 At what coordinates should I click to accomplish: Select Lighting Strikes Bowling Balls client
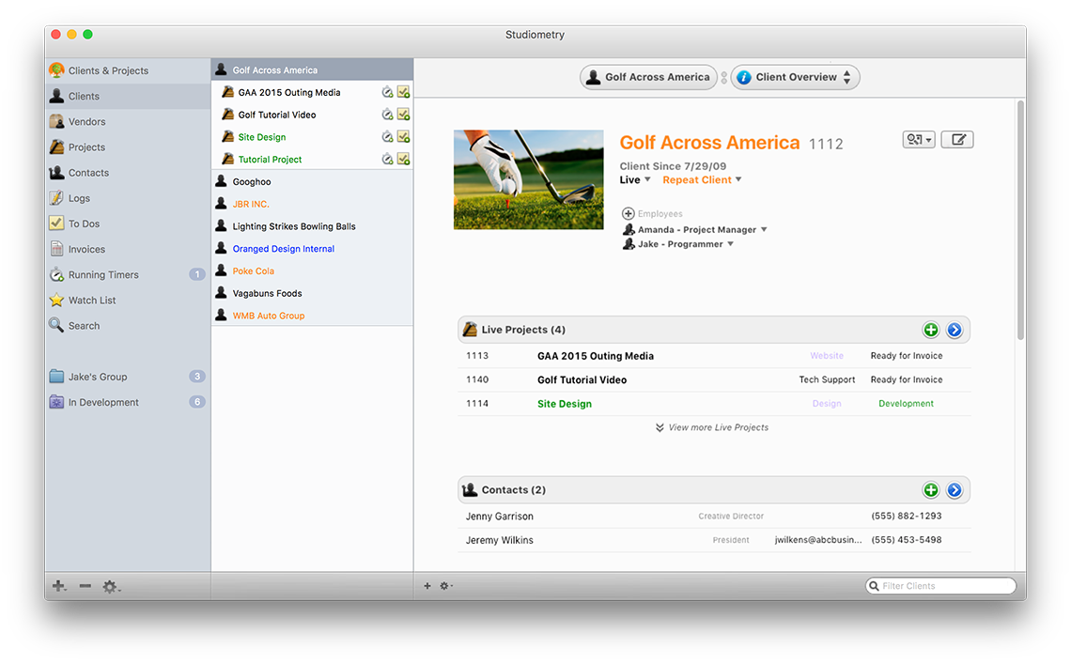312,226
